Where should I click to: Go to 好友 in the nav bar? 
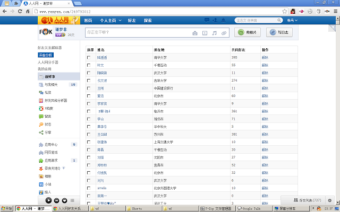coord(132,20)
